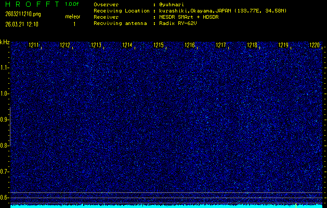Click the yellow marker at spectrogram bottom

[296, 205]
